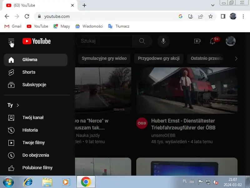Viewport: 250px width, 188px height.
Task: Open Twoje filmy
Action: 36,143
